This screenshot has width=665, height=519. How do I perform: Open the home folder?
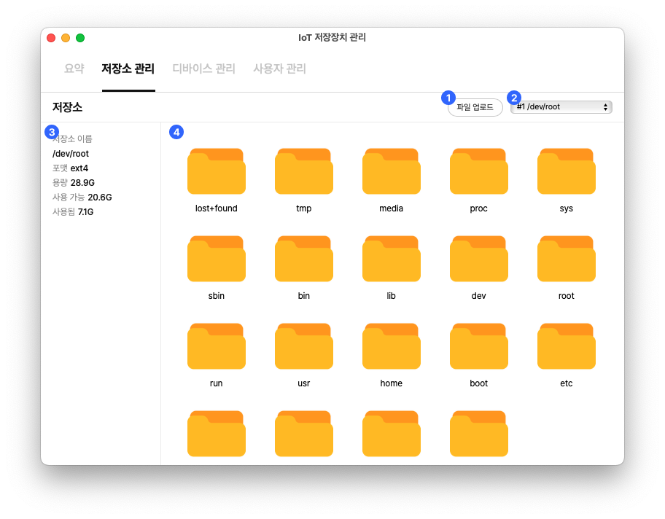391,346
